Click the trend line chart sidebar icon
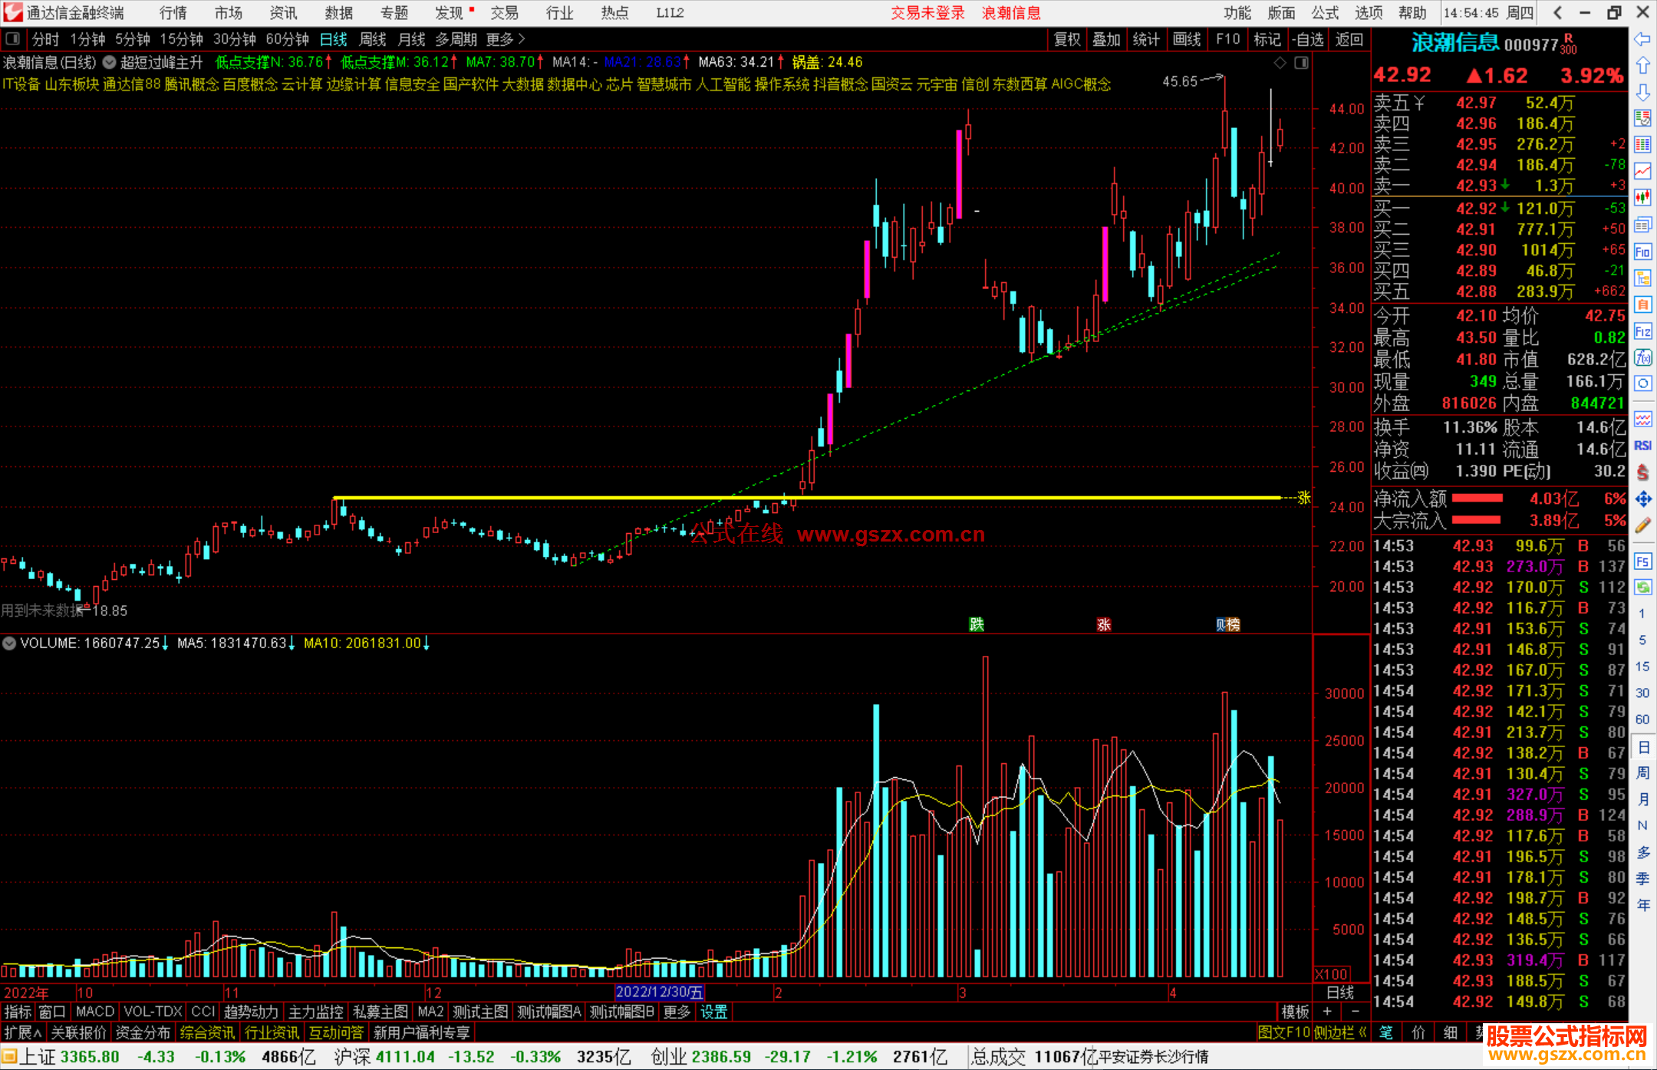This screenshot has height=1070, width=1657. (1642, 171)
